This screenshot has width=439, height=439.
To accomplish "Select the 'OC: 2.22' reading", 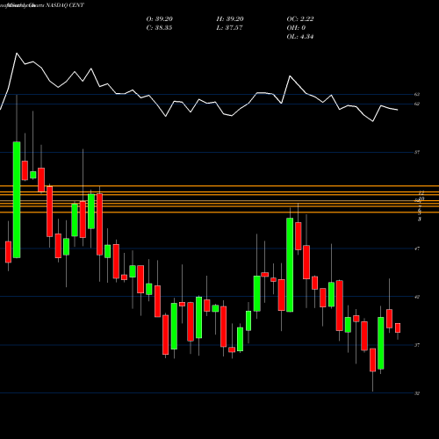I will (300, 19).
